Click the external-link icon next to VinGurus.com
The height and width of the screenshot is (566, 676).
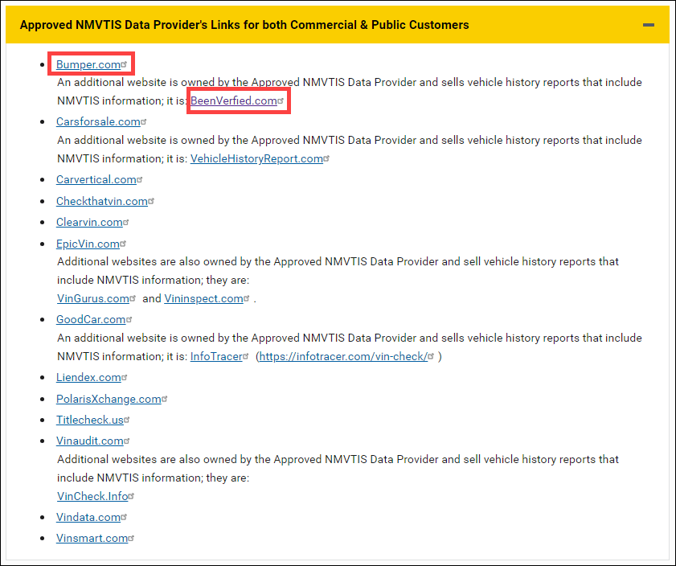[x=133, y=298]
